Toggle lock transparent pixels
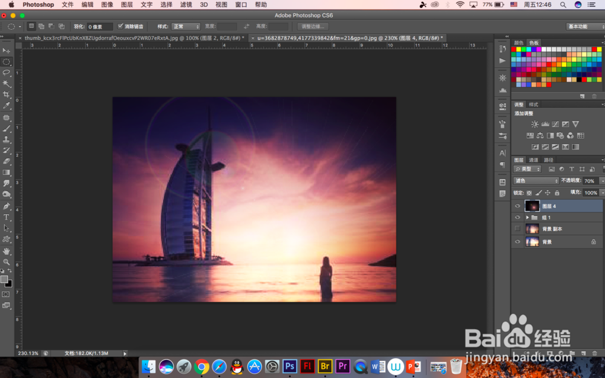 pyautogui.click(x=529, y=193)
